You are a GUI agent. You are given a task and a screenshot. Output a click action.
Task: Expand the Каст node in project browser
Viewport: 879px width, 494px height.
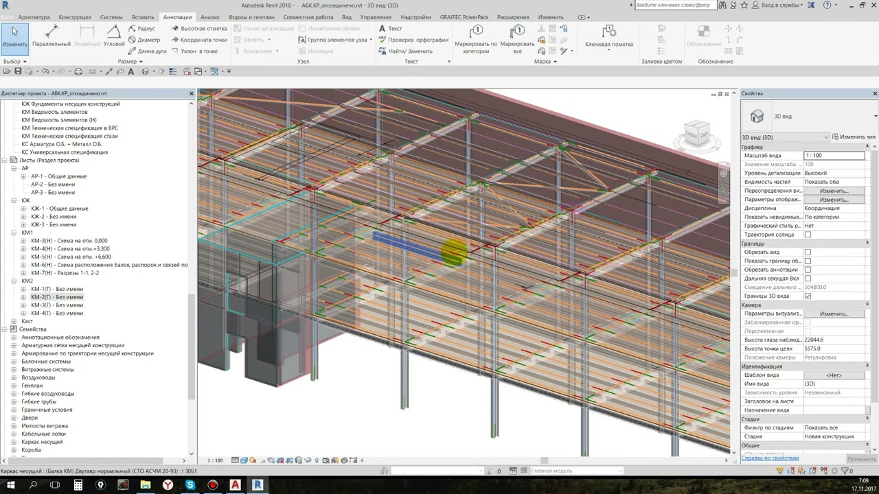[14, 321]
